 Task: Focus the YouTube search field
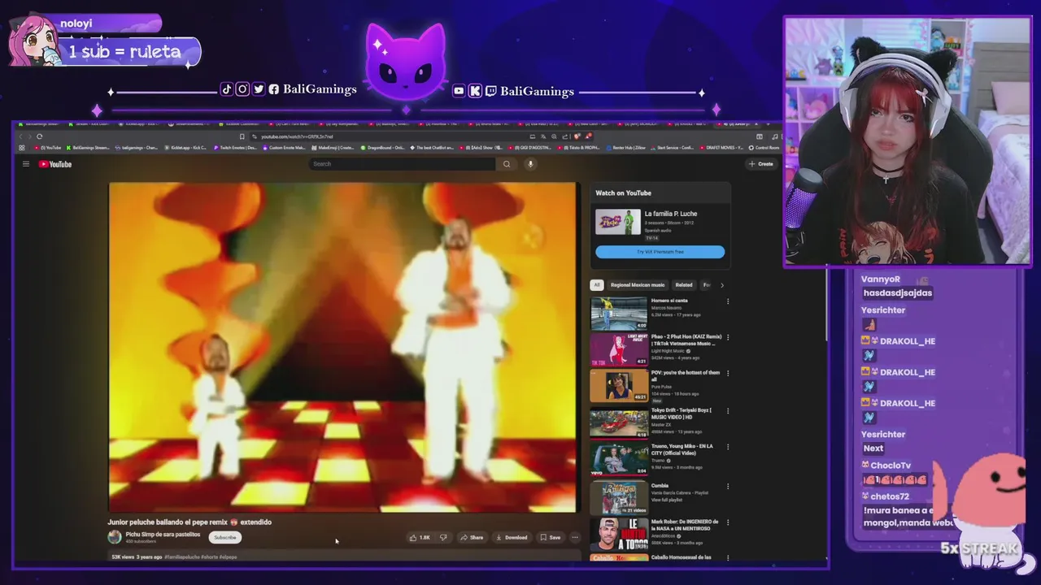pos(402,164)
